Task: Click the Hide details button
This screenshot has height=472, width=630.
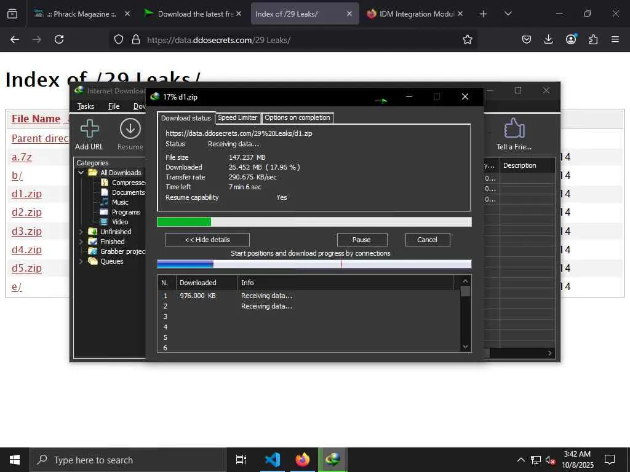Action: pos(207,240)
